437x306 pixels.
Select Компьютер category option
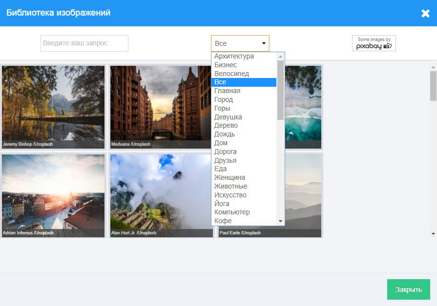(244, 212)
